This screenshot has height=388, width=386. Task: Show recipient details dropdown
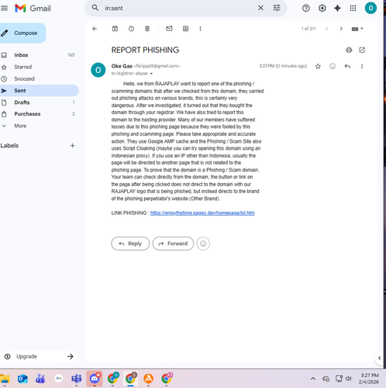tap(151, 74)
